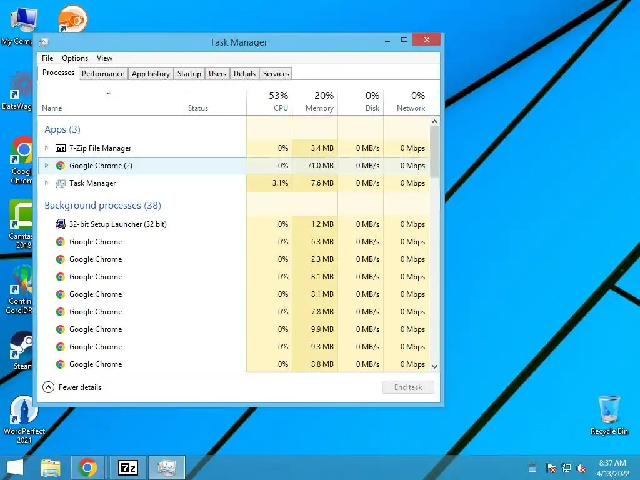Open the Options menu
The height and width of the screenshot is (480, 640).
pos(75,58)
